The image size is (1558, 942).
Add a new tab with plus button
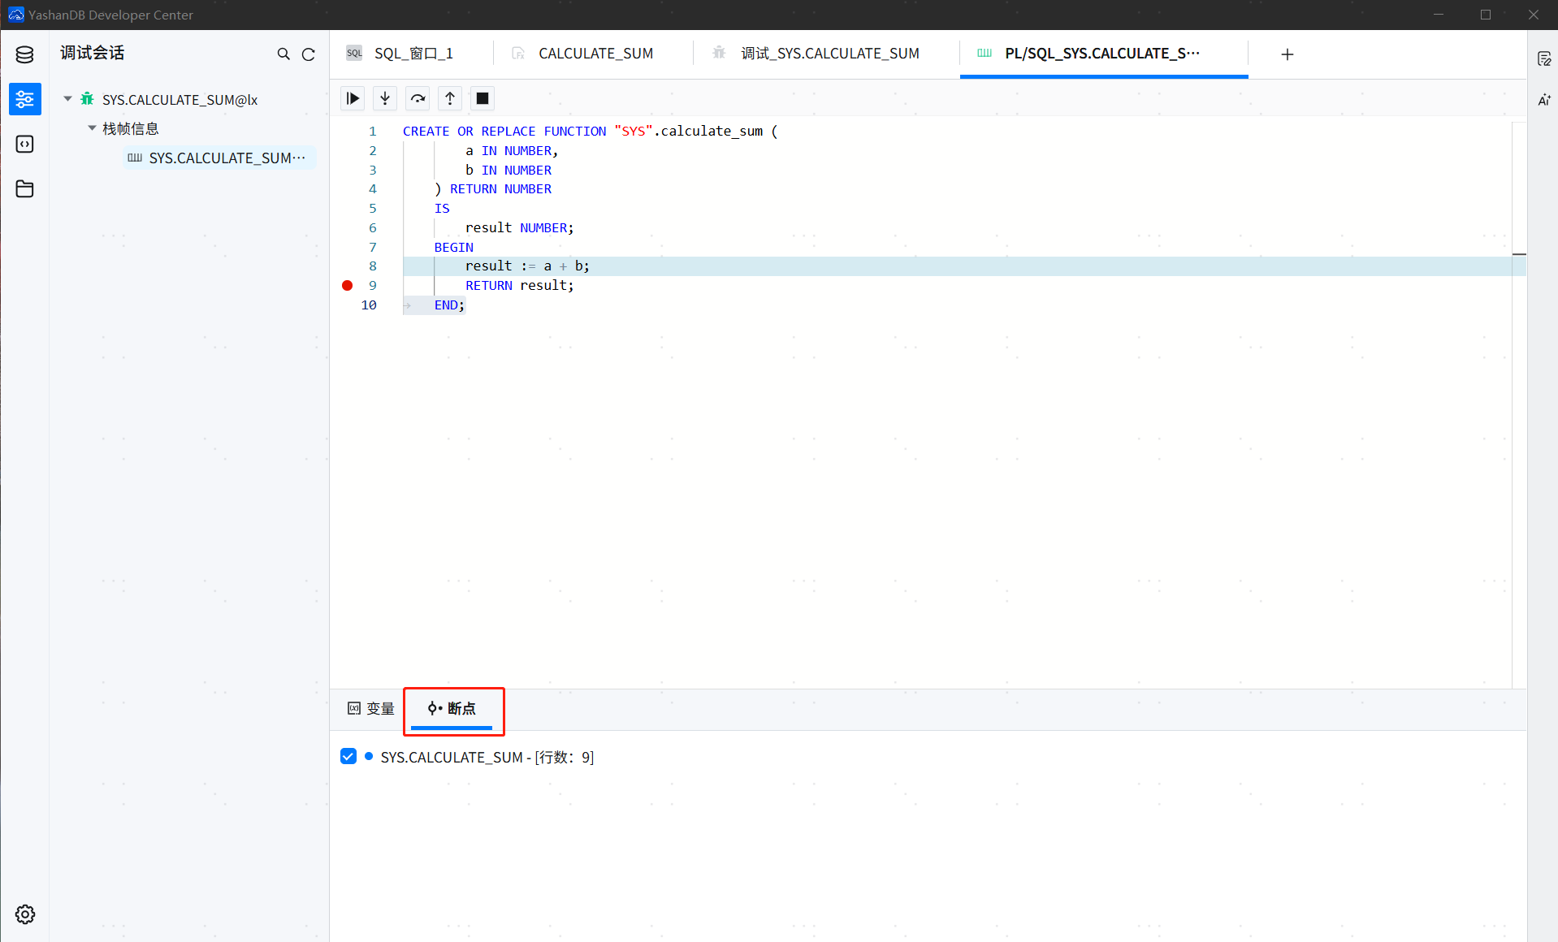click(x=1287, y=54)
